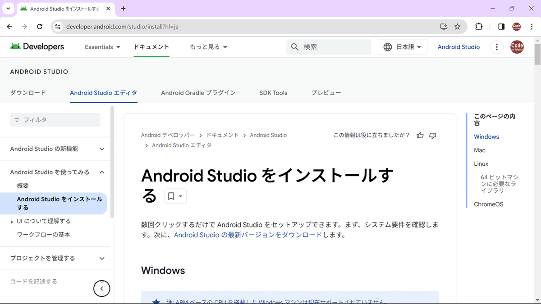541x304 pixels.
Task: Jump to 64 ビットマシンに必要なライブラリ section
Action: pos(500,184)
